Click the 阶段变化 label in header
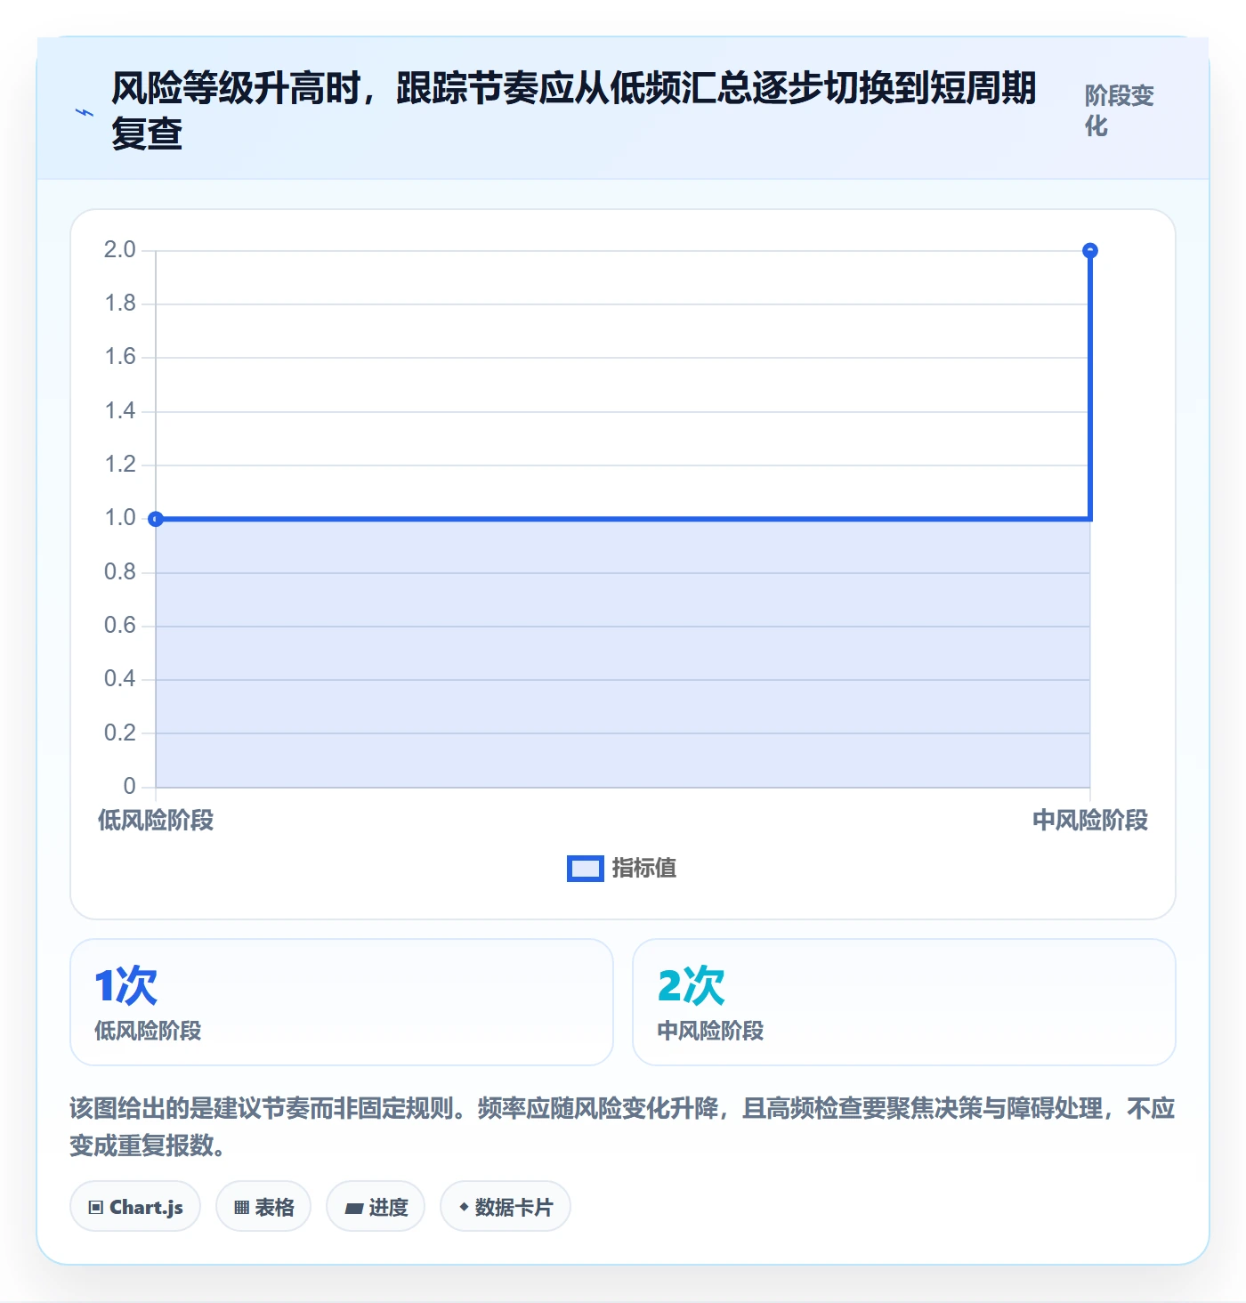 pyautogui.click(x=1120, y=110)
